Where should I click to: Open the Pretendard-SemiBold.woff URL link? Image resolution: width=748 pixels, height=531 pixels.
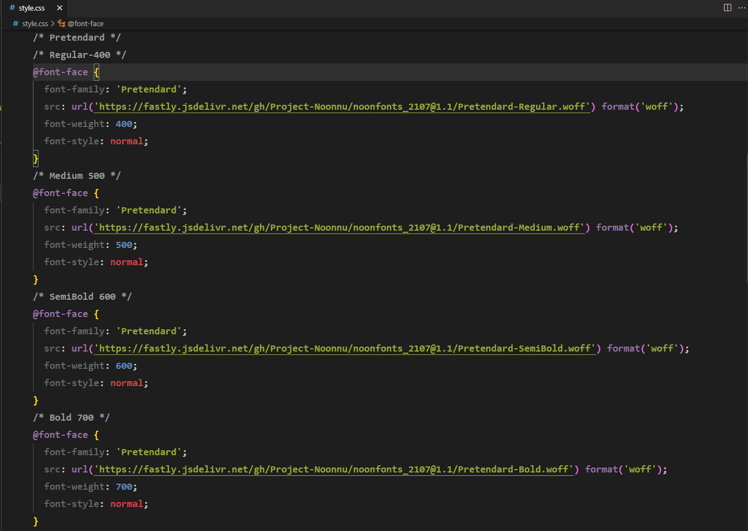coord(345,348)
